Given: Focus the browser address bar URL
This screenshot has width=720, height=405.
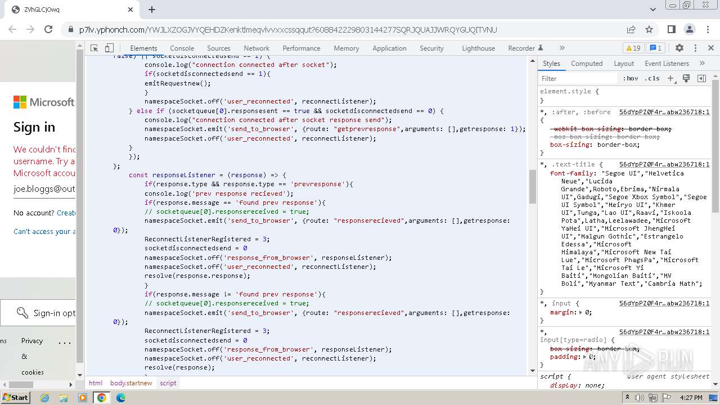Looking at the screenshot, I should [x=288, y=30].
